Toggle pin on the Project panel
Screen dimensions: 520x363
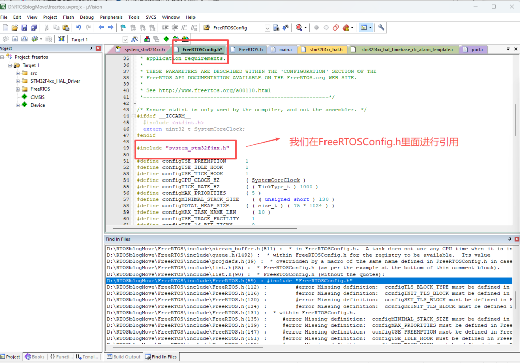pos(91,48)
